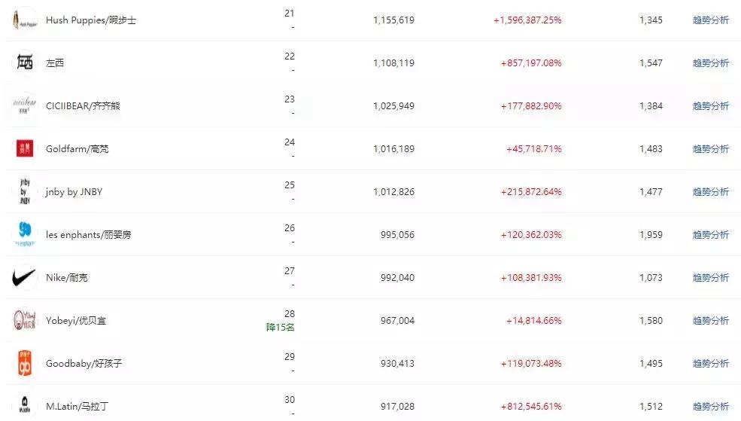Click the M.Latin brand logo

click(25, 407)
